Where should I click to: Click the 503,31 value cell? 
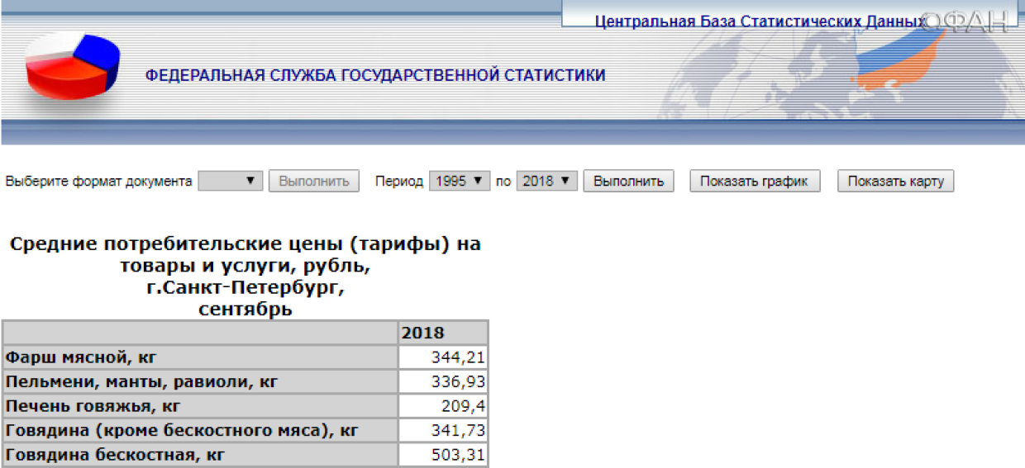tap(442, 455)
